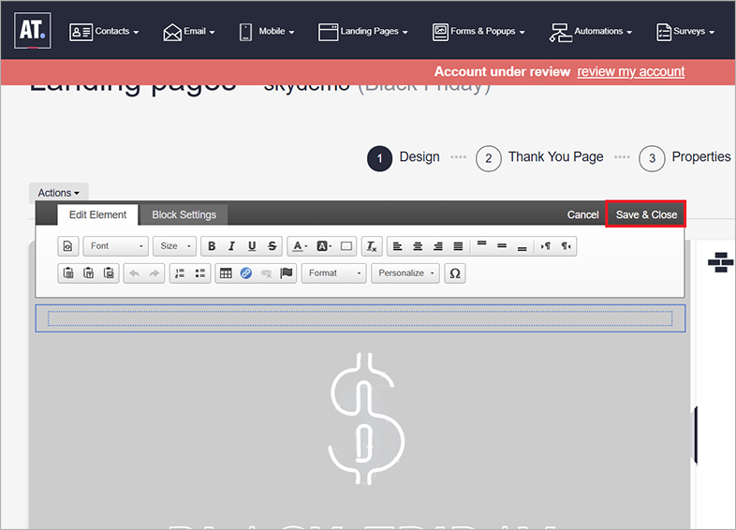Open the Font dropdown
Image resolution: width=736 pixels, height=530 pixels.
pyautogui.click(x=115, y=246)
